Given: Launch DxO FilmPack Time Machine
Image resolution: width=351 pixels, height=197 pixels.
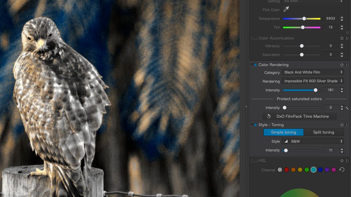Looking at the screenshot, I should pyautogui.click(x=299, y=116).
